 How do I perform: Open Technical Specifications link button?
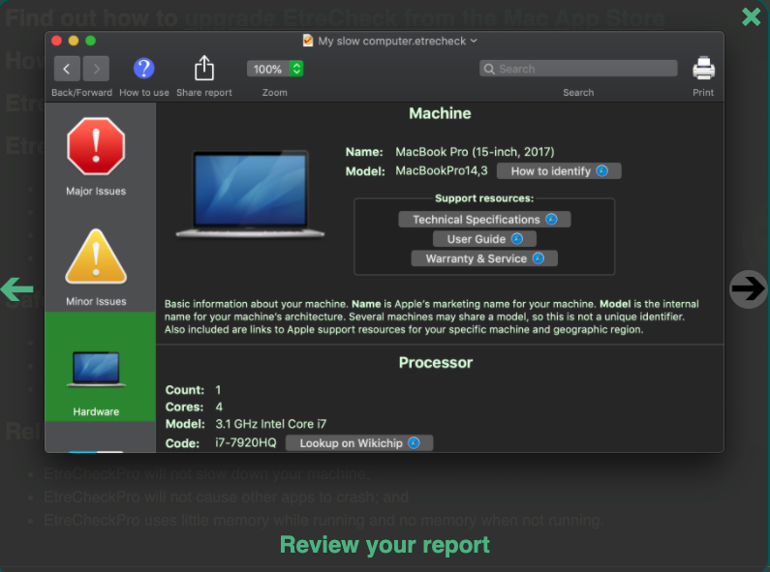click(x=484, y=220)
